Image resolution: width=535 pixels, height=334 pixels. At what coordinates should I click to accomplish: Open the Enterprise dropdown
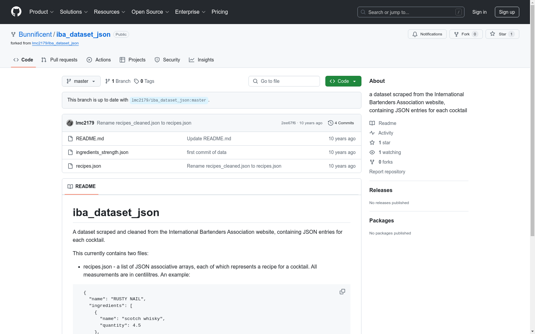click(190, 12)
